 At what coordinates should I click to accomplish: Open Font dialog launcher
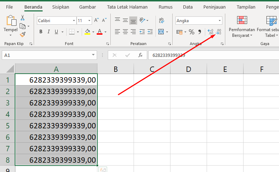coord(107,44)
